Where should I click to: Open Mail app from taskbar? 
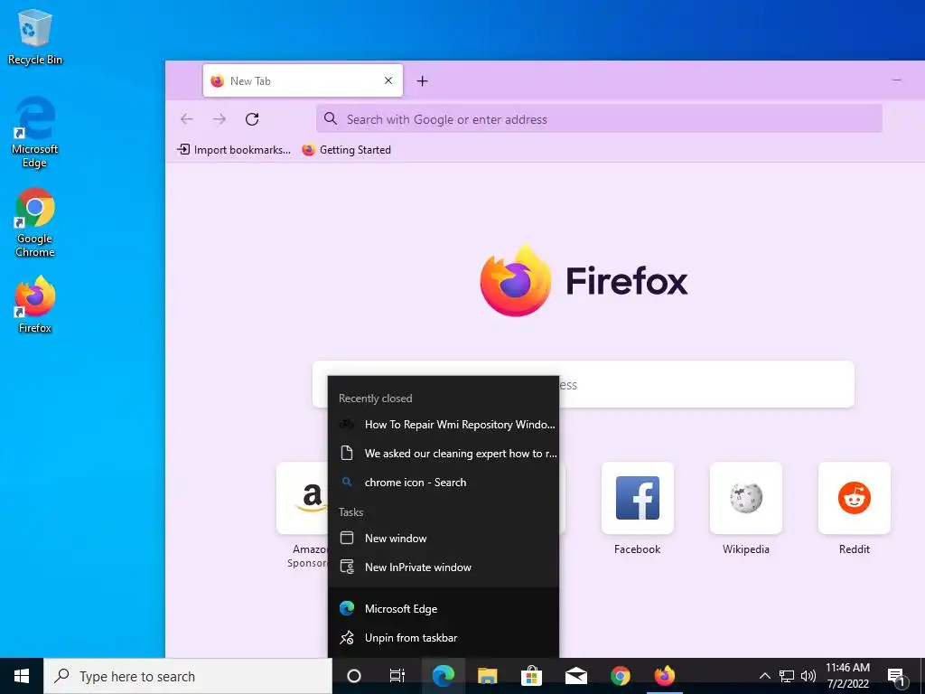(575, 676)
